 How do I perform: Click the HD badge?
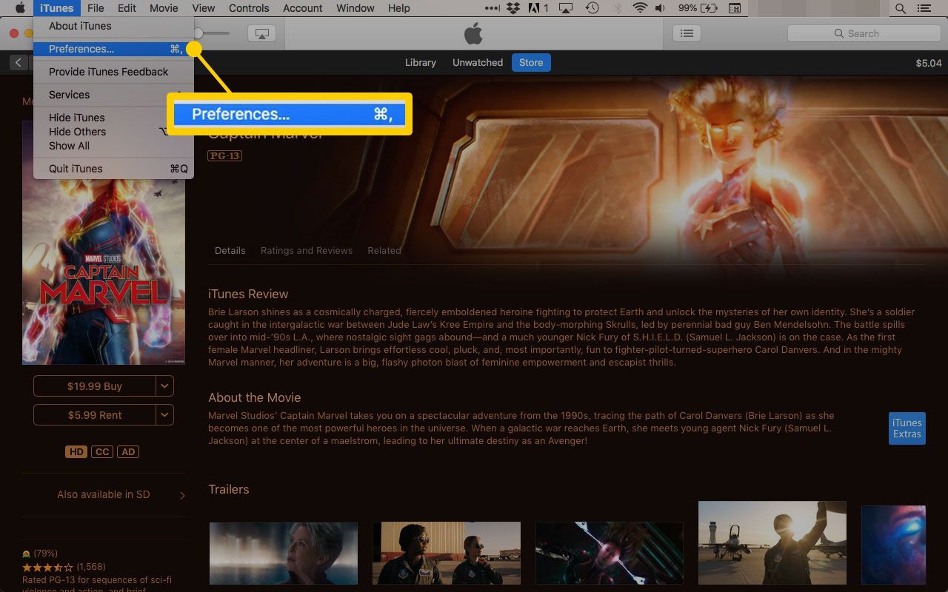click(x=76, y=451)
